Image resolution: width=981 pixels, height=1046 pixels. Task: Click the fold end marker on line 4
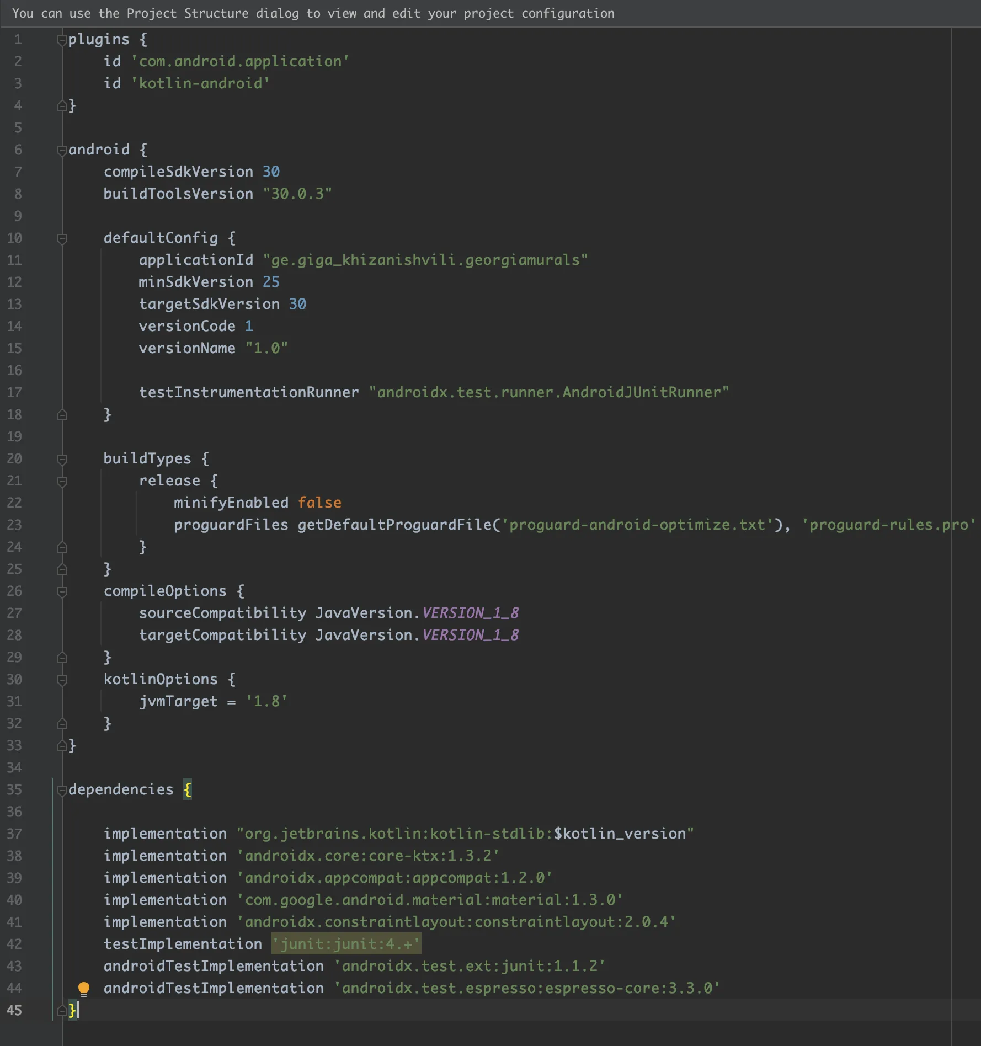(62, 105)
